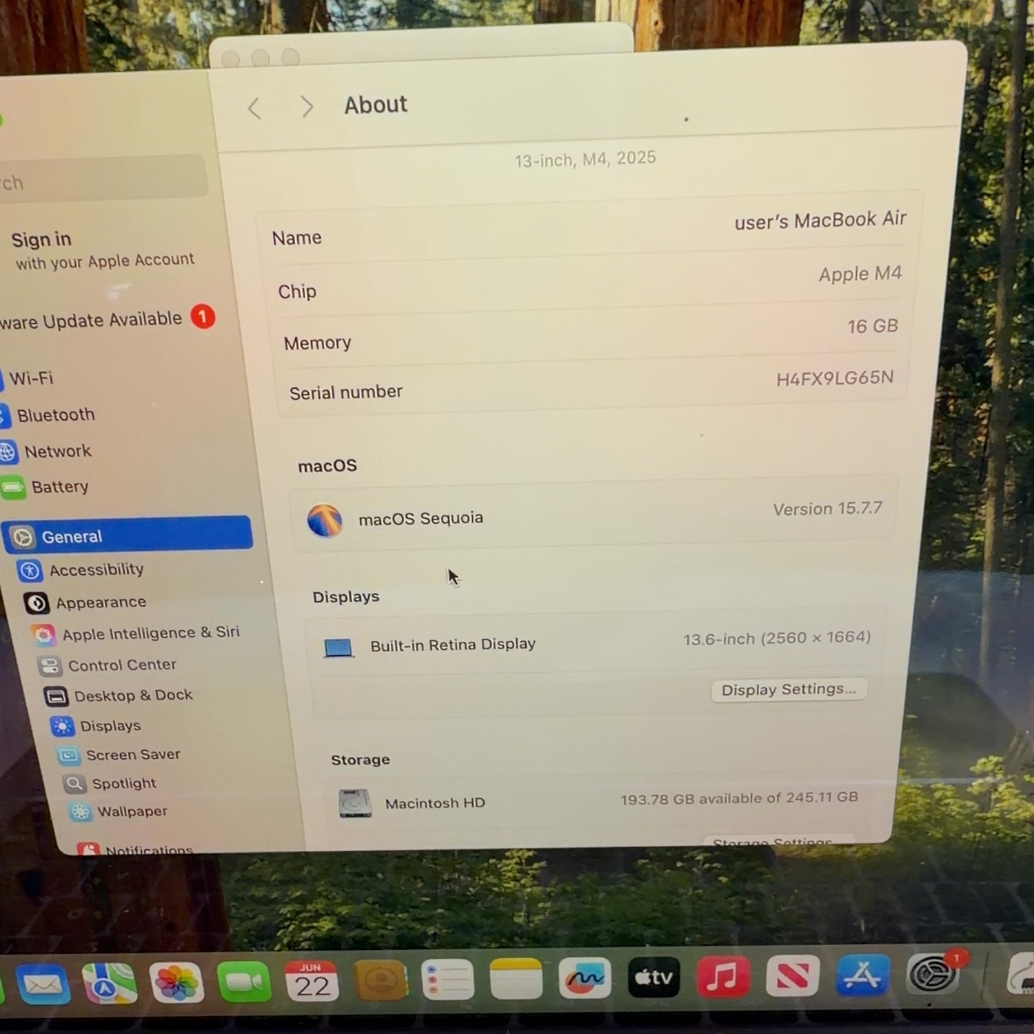Click the sidebar search field
1034x1034 pixels.
[102, 179]
